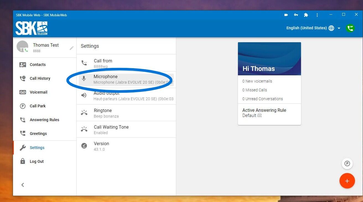Click the 0 Unread Conversations line
The width and height of the screenshot is (363, 202).
(263, 99)
